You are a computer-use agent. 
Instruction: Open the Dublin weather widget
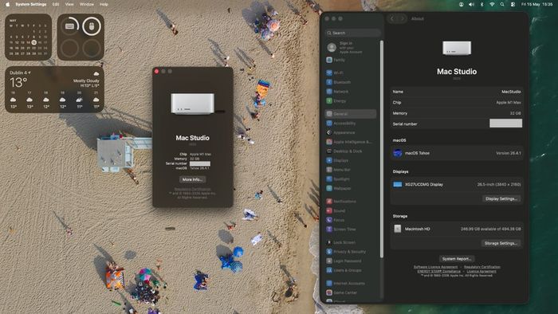click(54, 89)
